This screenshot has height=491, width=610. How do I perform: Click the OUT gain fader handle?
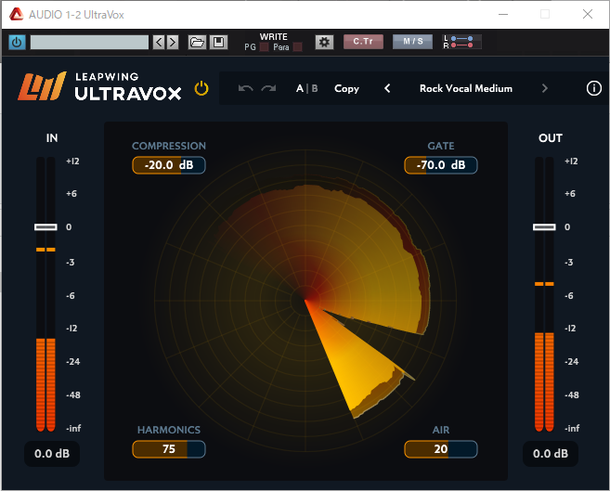coord(544,227)
